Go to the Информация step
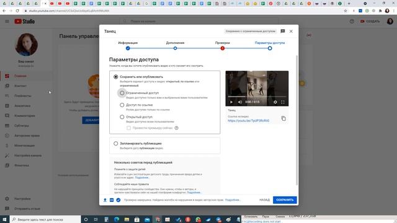Viewport: 397px width, 223px height. [128, 45]
